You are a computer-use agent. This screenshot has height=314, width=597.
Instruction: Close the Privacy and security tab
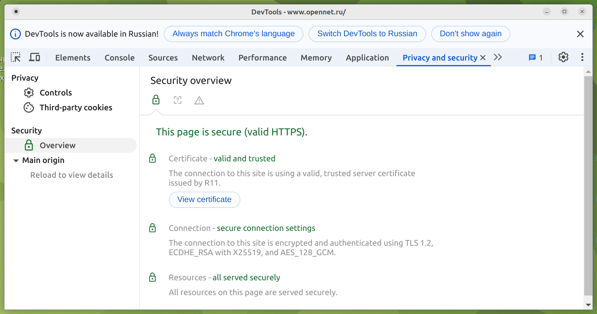(483, 58)
